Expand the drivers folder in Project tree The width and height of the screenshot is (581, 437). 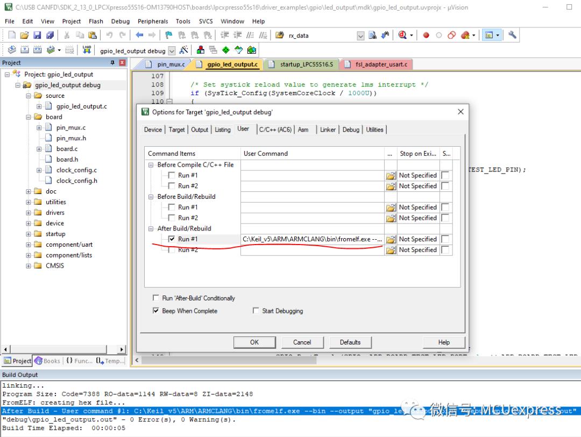[x=28, y=212]
